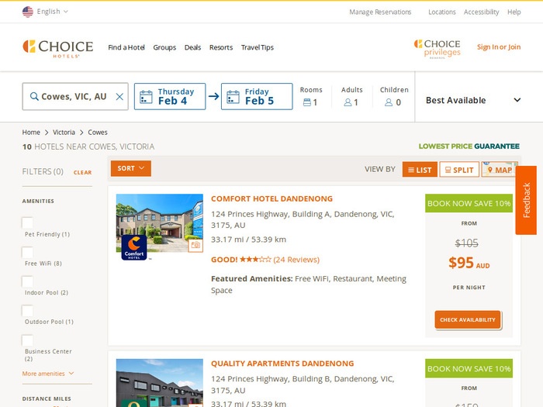Check Availability for Comfort Hotel Dandenong
This screenshot has height=407, width=543.
click(x=468, y=319)
